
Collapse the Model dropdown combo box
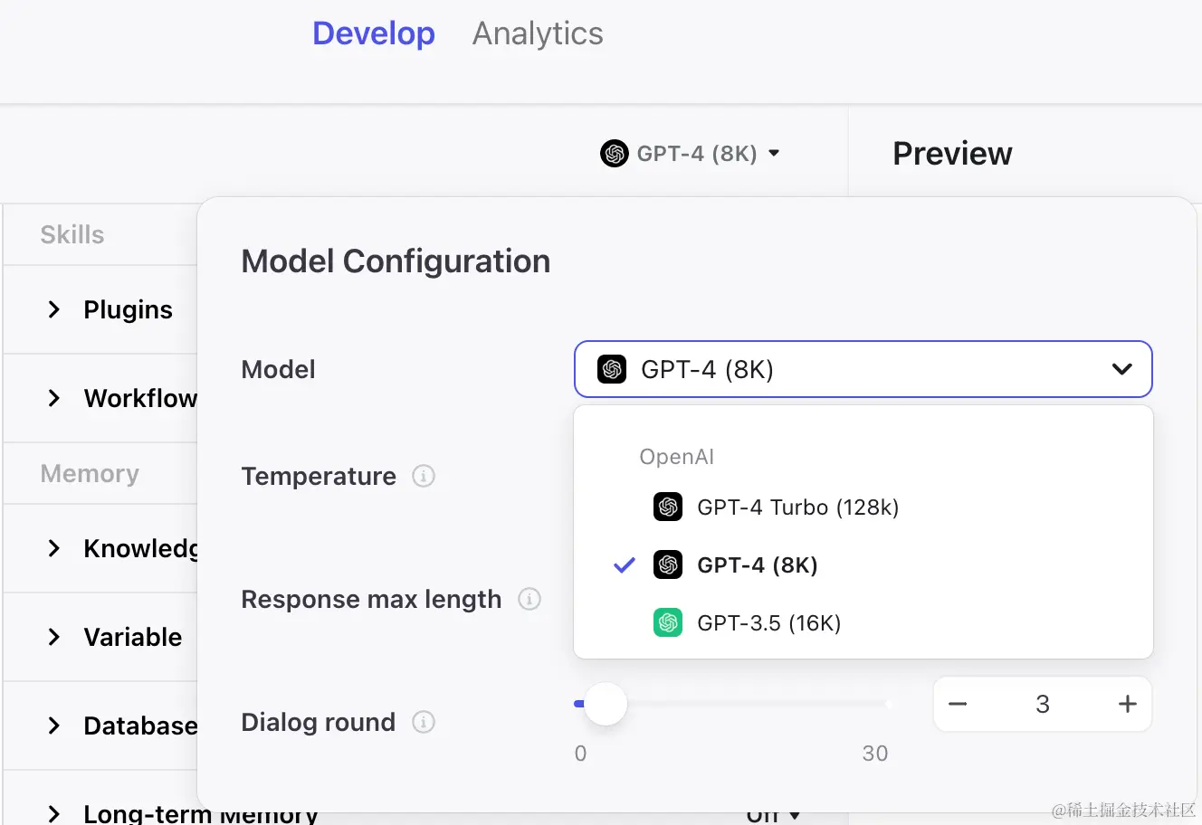click(x=1121, y=369)
